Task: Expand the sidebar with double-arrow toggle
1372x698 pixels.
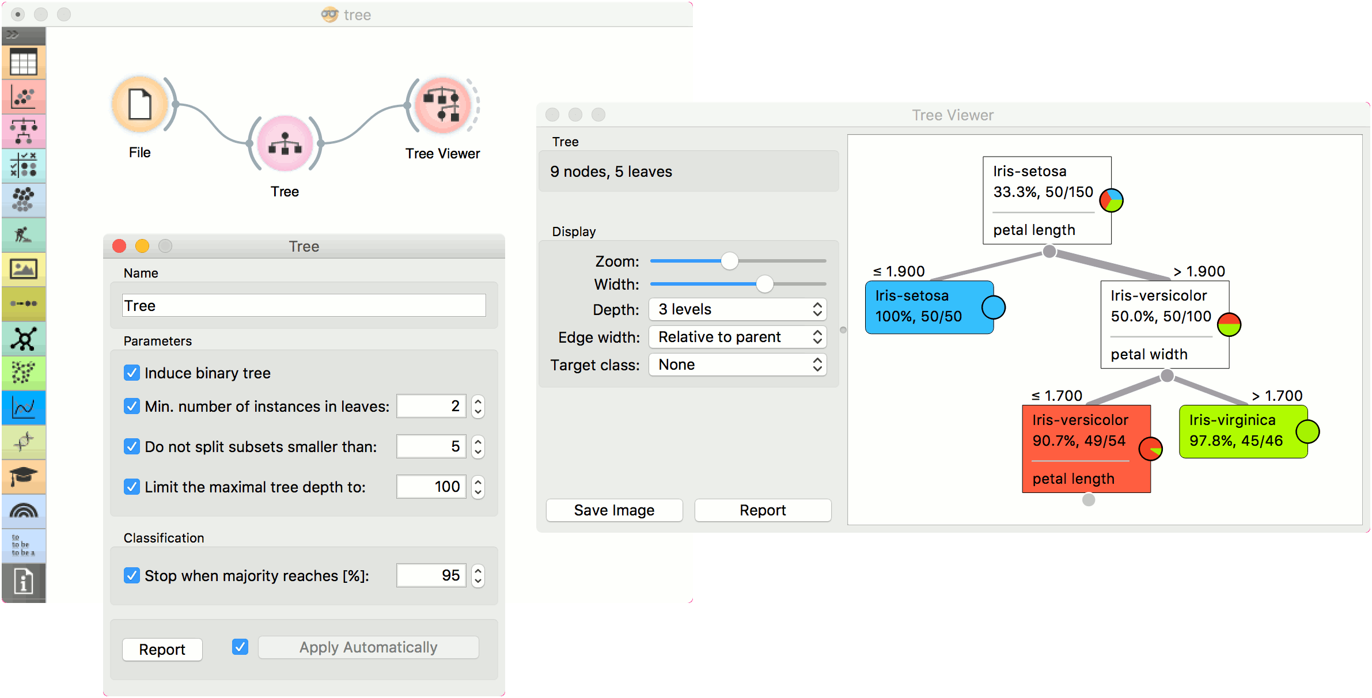Action: (x=13, y=35)
